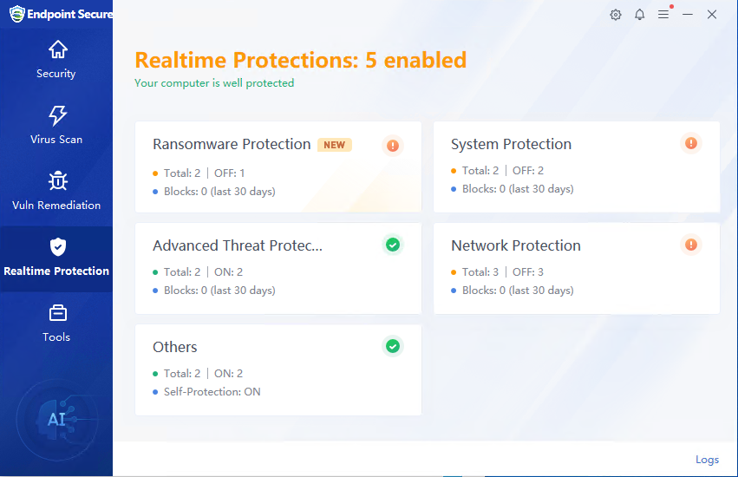Open the Network Protection card title
Viewport: 738px width, 477px height.
515,246
